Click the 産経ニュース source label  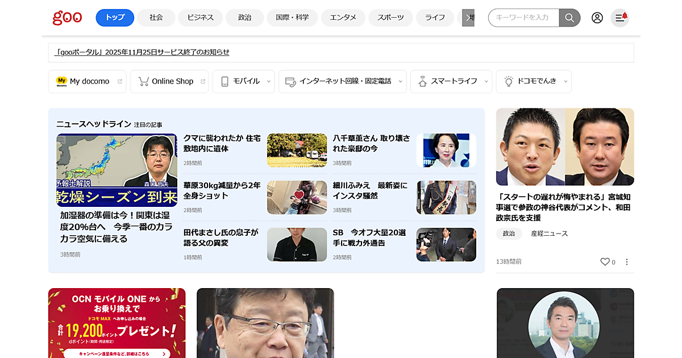549,234
